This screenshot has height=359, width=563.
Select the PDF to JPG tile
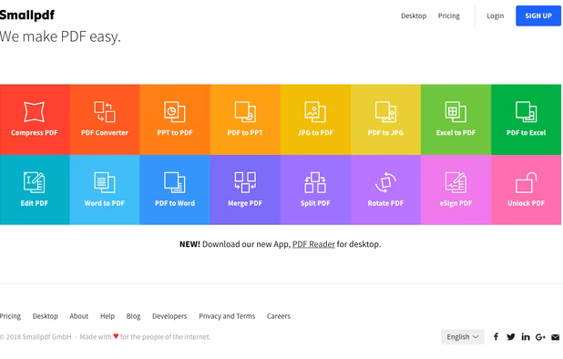coord(385,119)
